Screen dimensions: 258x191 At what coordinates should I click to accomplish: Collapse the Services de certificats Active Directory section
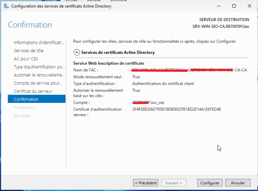76,52
